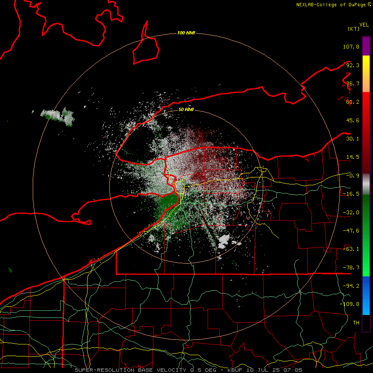Click the -0.9 scale value
This screenshot has height=373, width=373.
(353, 176)
